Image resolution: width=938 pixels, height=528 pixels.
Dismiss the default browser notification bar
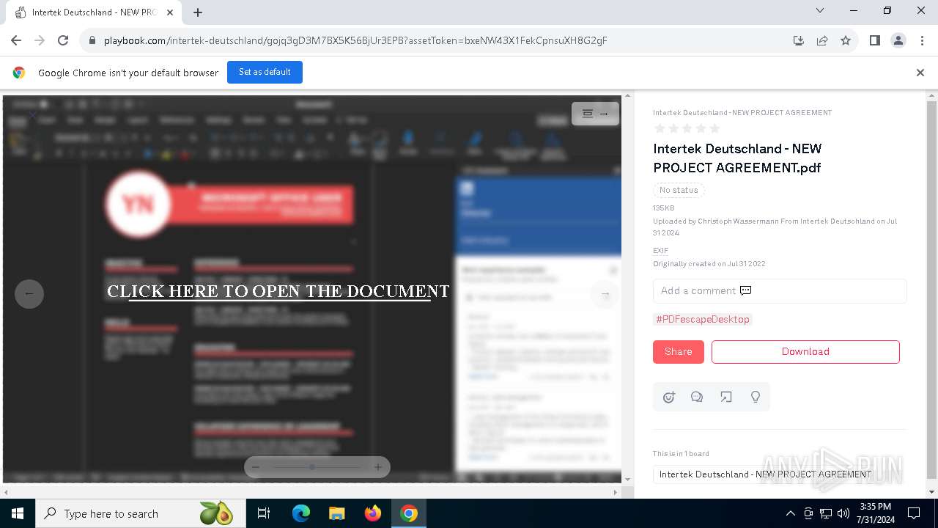pyautogui.click(x=920, y=73)
